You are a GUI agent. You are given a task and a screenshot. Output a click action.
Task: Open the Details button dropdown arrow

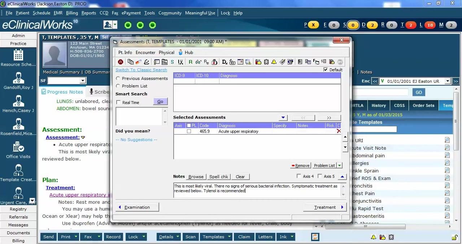(x=178, y=237)
